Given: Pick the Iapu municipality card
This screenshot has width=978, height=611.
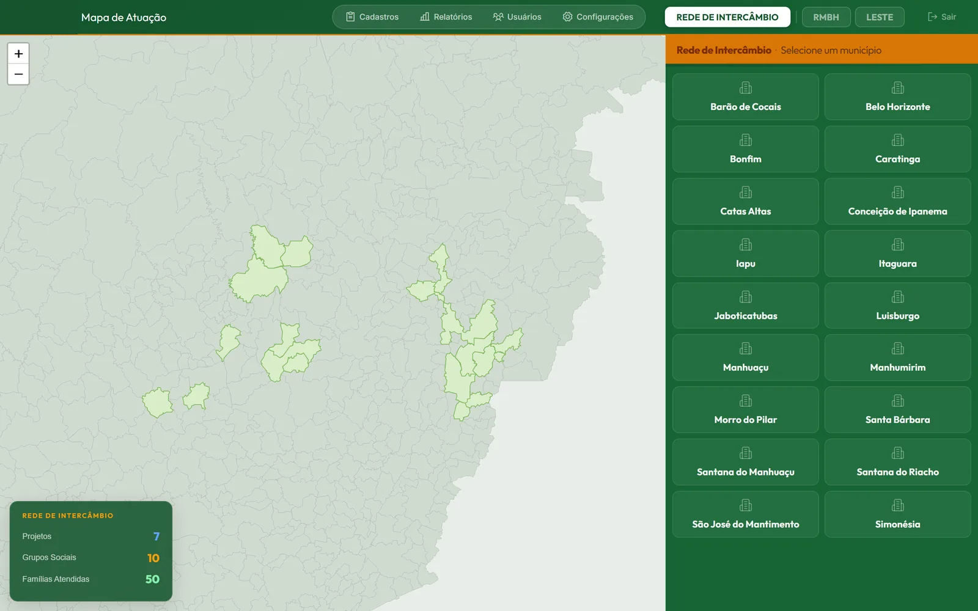Looking at the screenshot, I should coord(746,254).
